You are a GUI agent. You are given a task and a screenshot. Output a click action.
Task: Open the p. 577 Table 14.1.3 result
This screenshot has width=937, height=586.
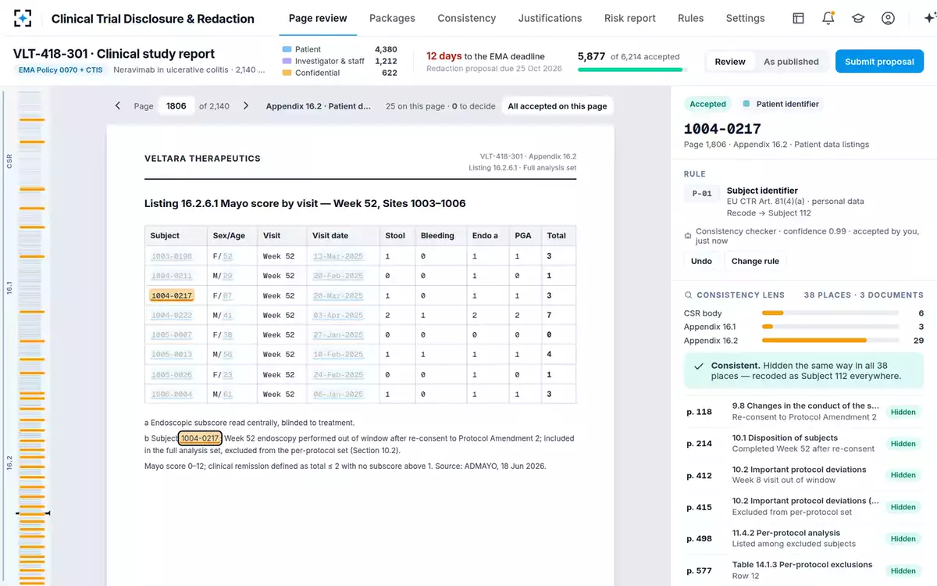pyautogui.click(x=803, y=570)
